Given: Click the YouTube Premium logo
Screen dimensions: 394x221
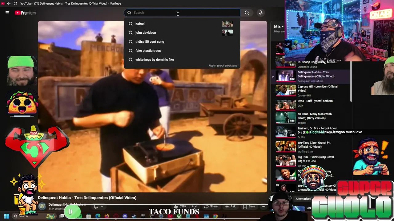Looking at the screenshot, I should point(25,13).
